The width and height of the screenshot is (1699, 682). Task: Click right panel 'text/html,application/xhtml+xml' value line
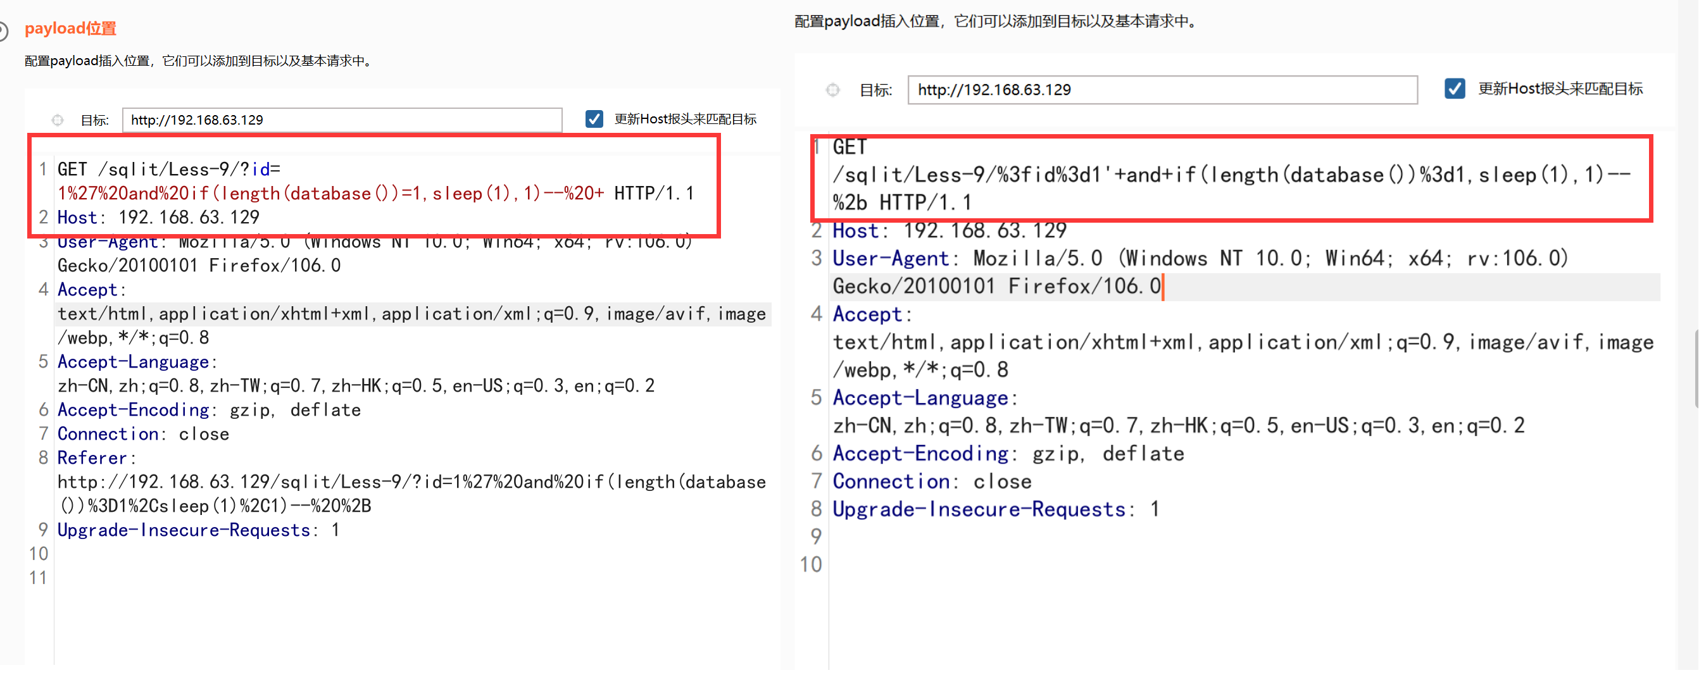click(x=1243, y=343)
